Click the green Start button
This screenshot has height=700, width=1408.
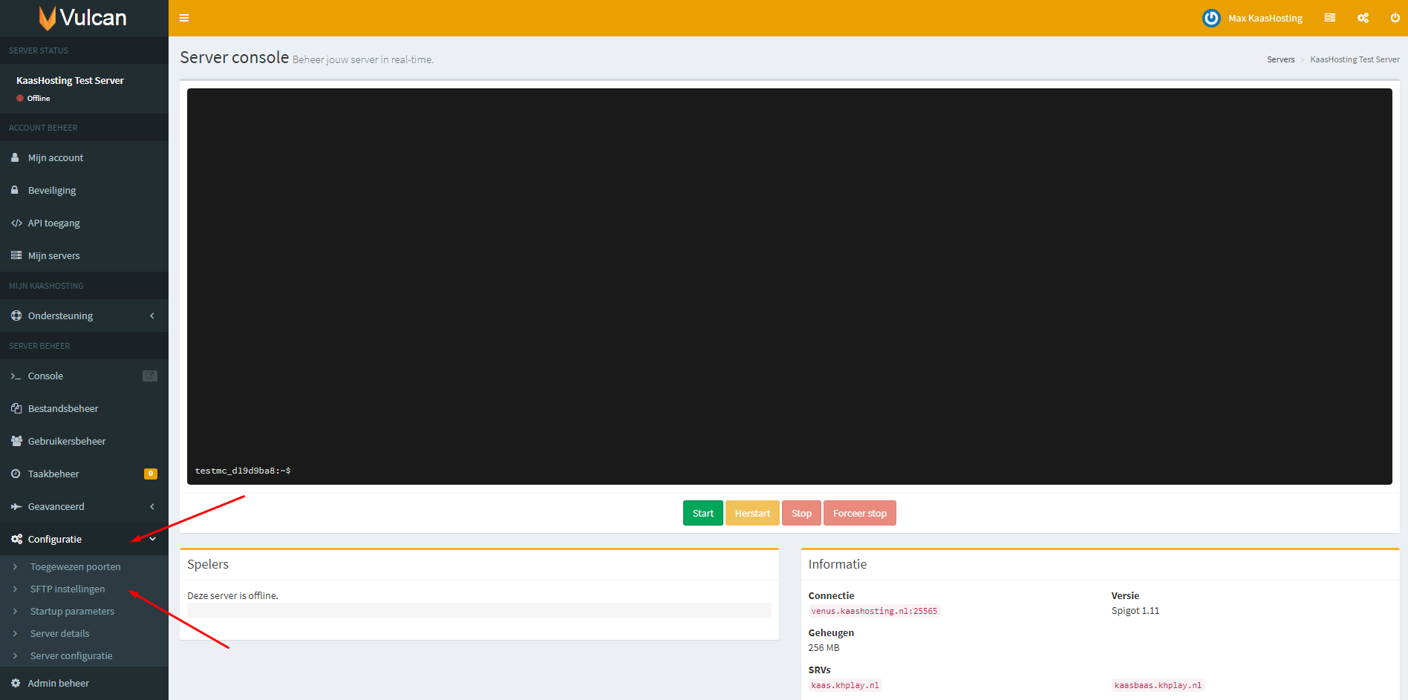coord(703,513)
